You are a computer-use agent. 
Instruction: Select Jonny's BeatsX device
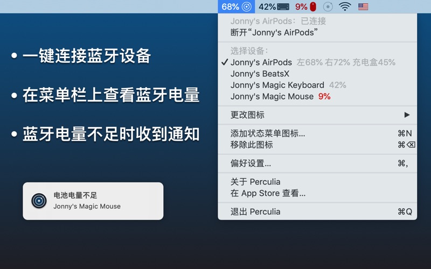(x=317, y=74)
